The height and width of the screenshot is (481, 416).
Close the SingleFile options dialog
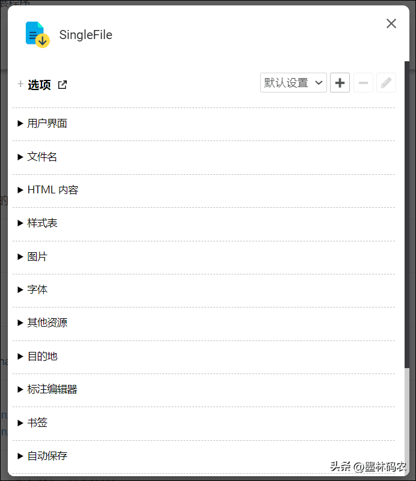pos(391,23)
